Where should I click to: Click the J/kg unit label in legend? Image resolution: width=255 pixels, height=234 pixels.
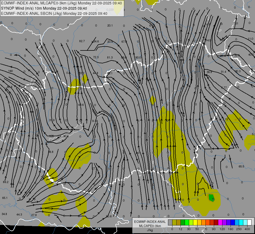pos(150,230)
